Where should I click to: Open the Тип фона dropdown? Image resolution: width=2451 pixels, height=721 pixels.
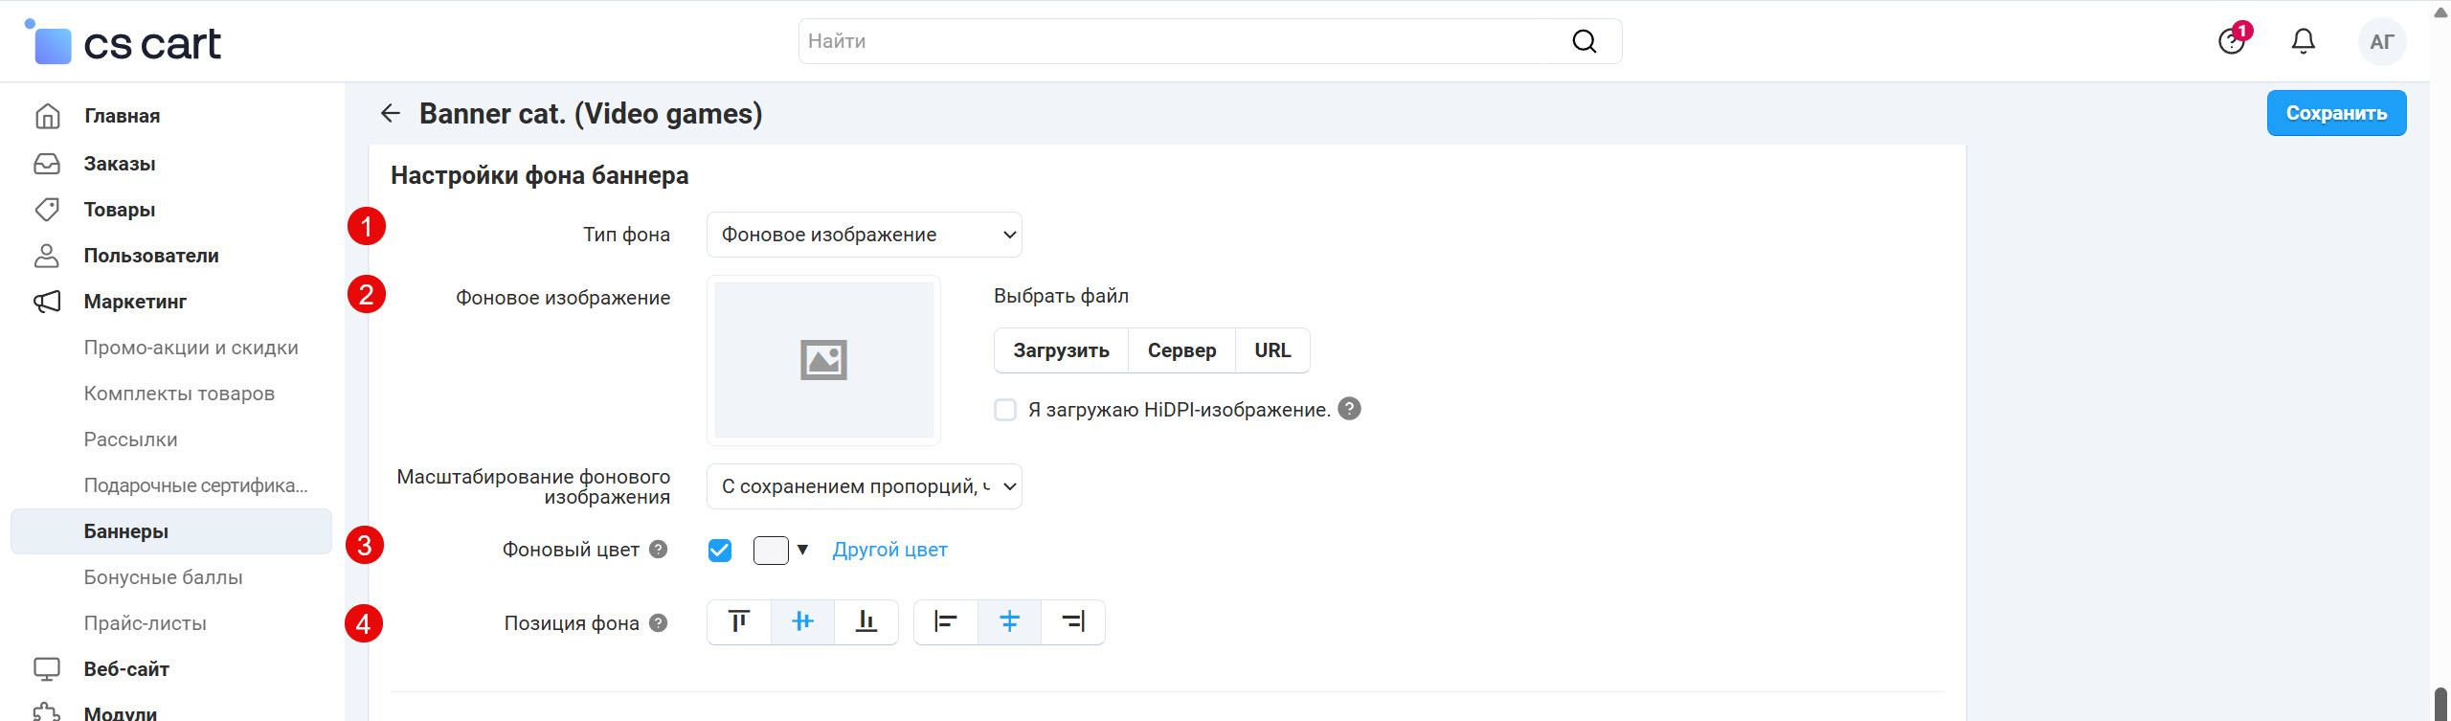865,235
